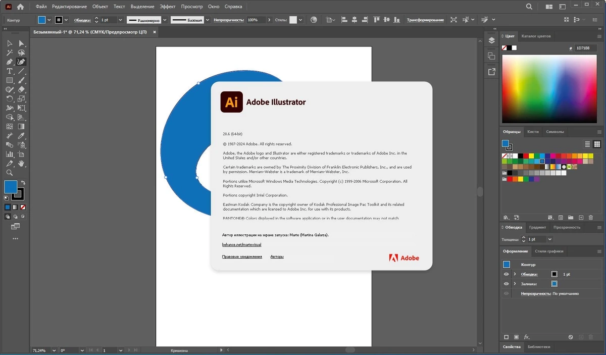Expand Заливка row in Оформление panel
Image resolution: width=606 pixels, height=355 pixels.
[x=515, y=284]
